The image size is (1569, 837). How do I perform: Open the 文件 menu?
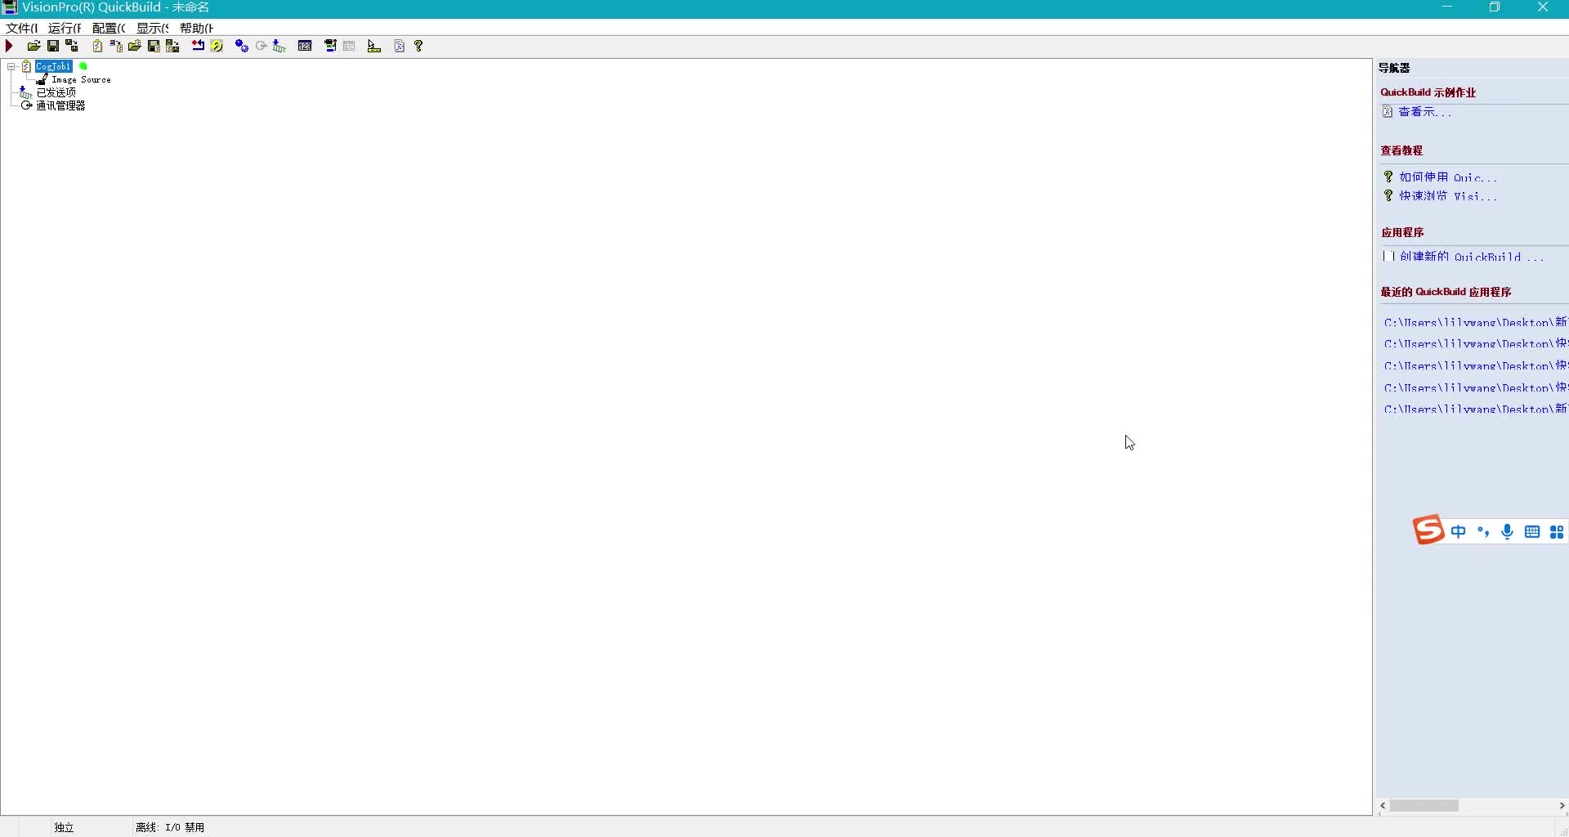tap(22, 28)
